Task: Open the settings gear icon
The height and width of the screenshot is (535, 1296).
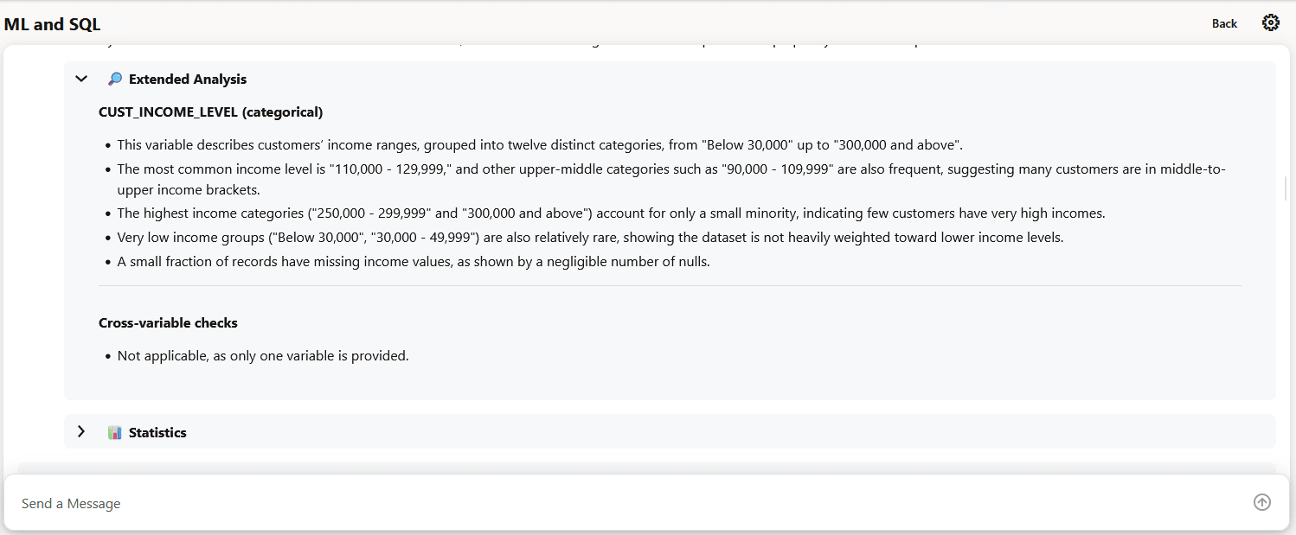Action: coord(1270,23)
